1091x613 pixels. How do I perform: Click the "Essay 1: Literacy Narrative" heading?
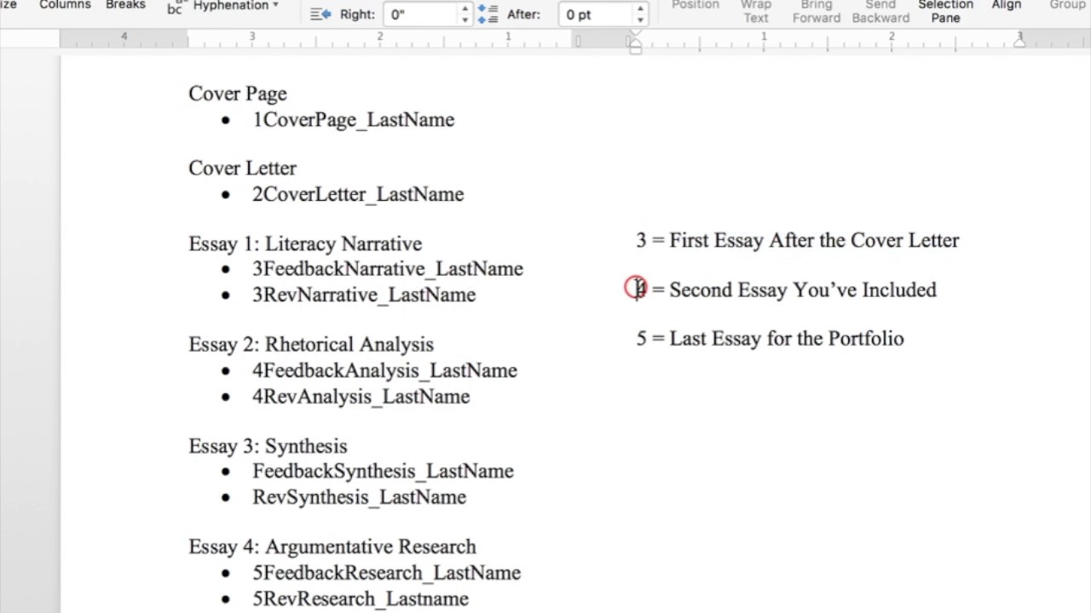tap(305, 244)
